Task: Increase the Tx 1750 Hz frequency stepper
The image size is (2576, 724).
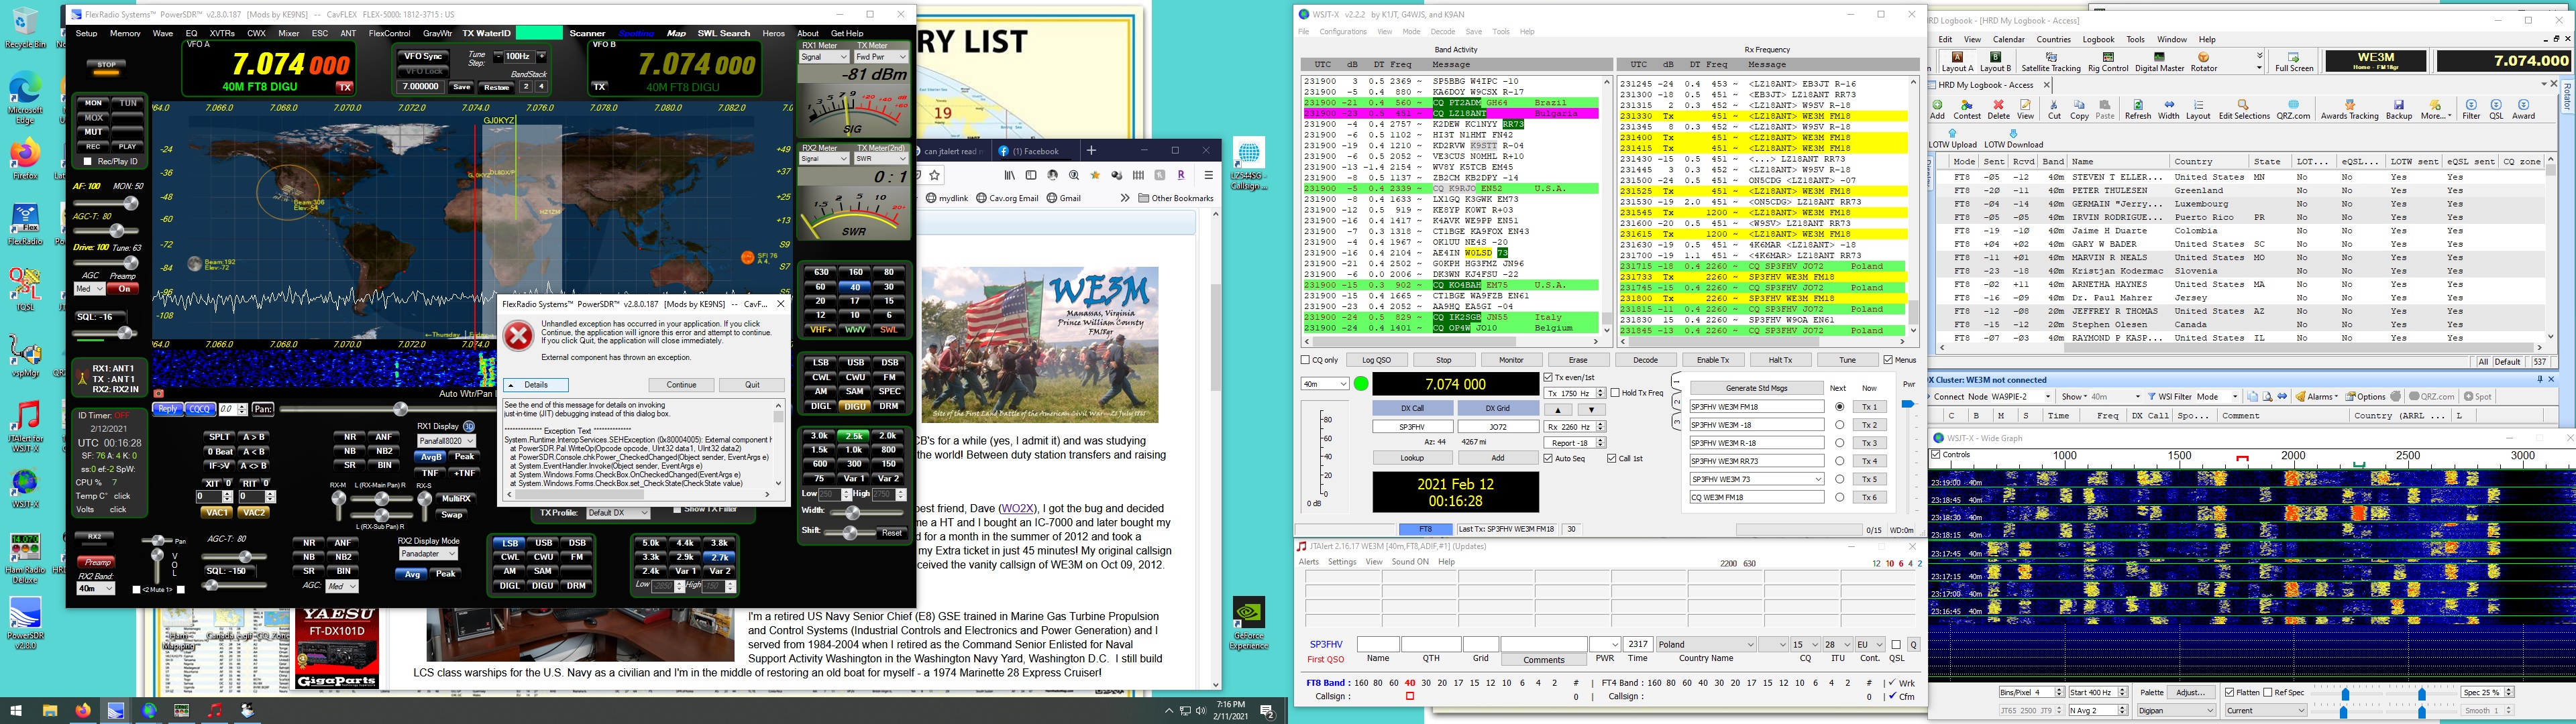Action: (1600, 390)
